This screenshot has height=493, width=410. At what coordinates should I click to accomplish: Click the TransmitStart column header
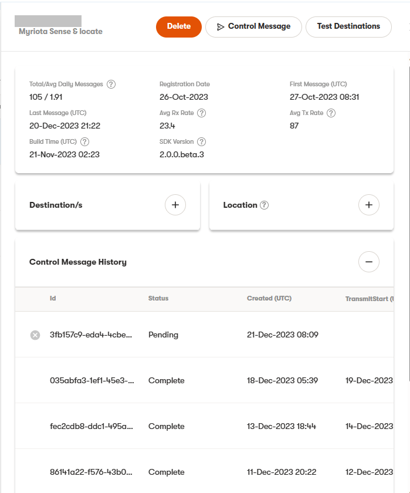coord(368,299)
